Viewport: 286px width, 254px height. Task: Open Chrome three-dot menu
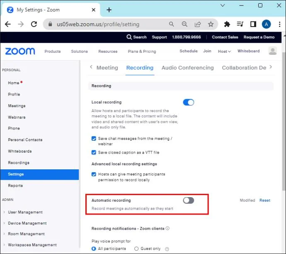(x=280, y=24)
